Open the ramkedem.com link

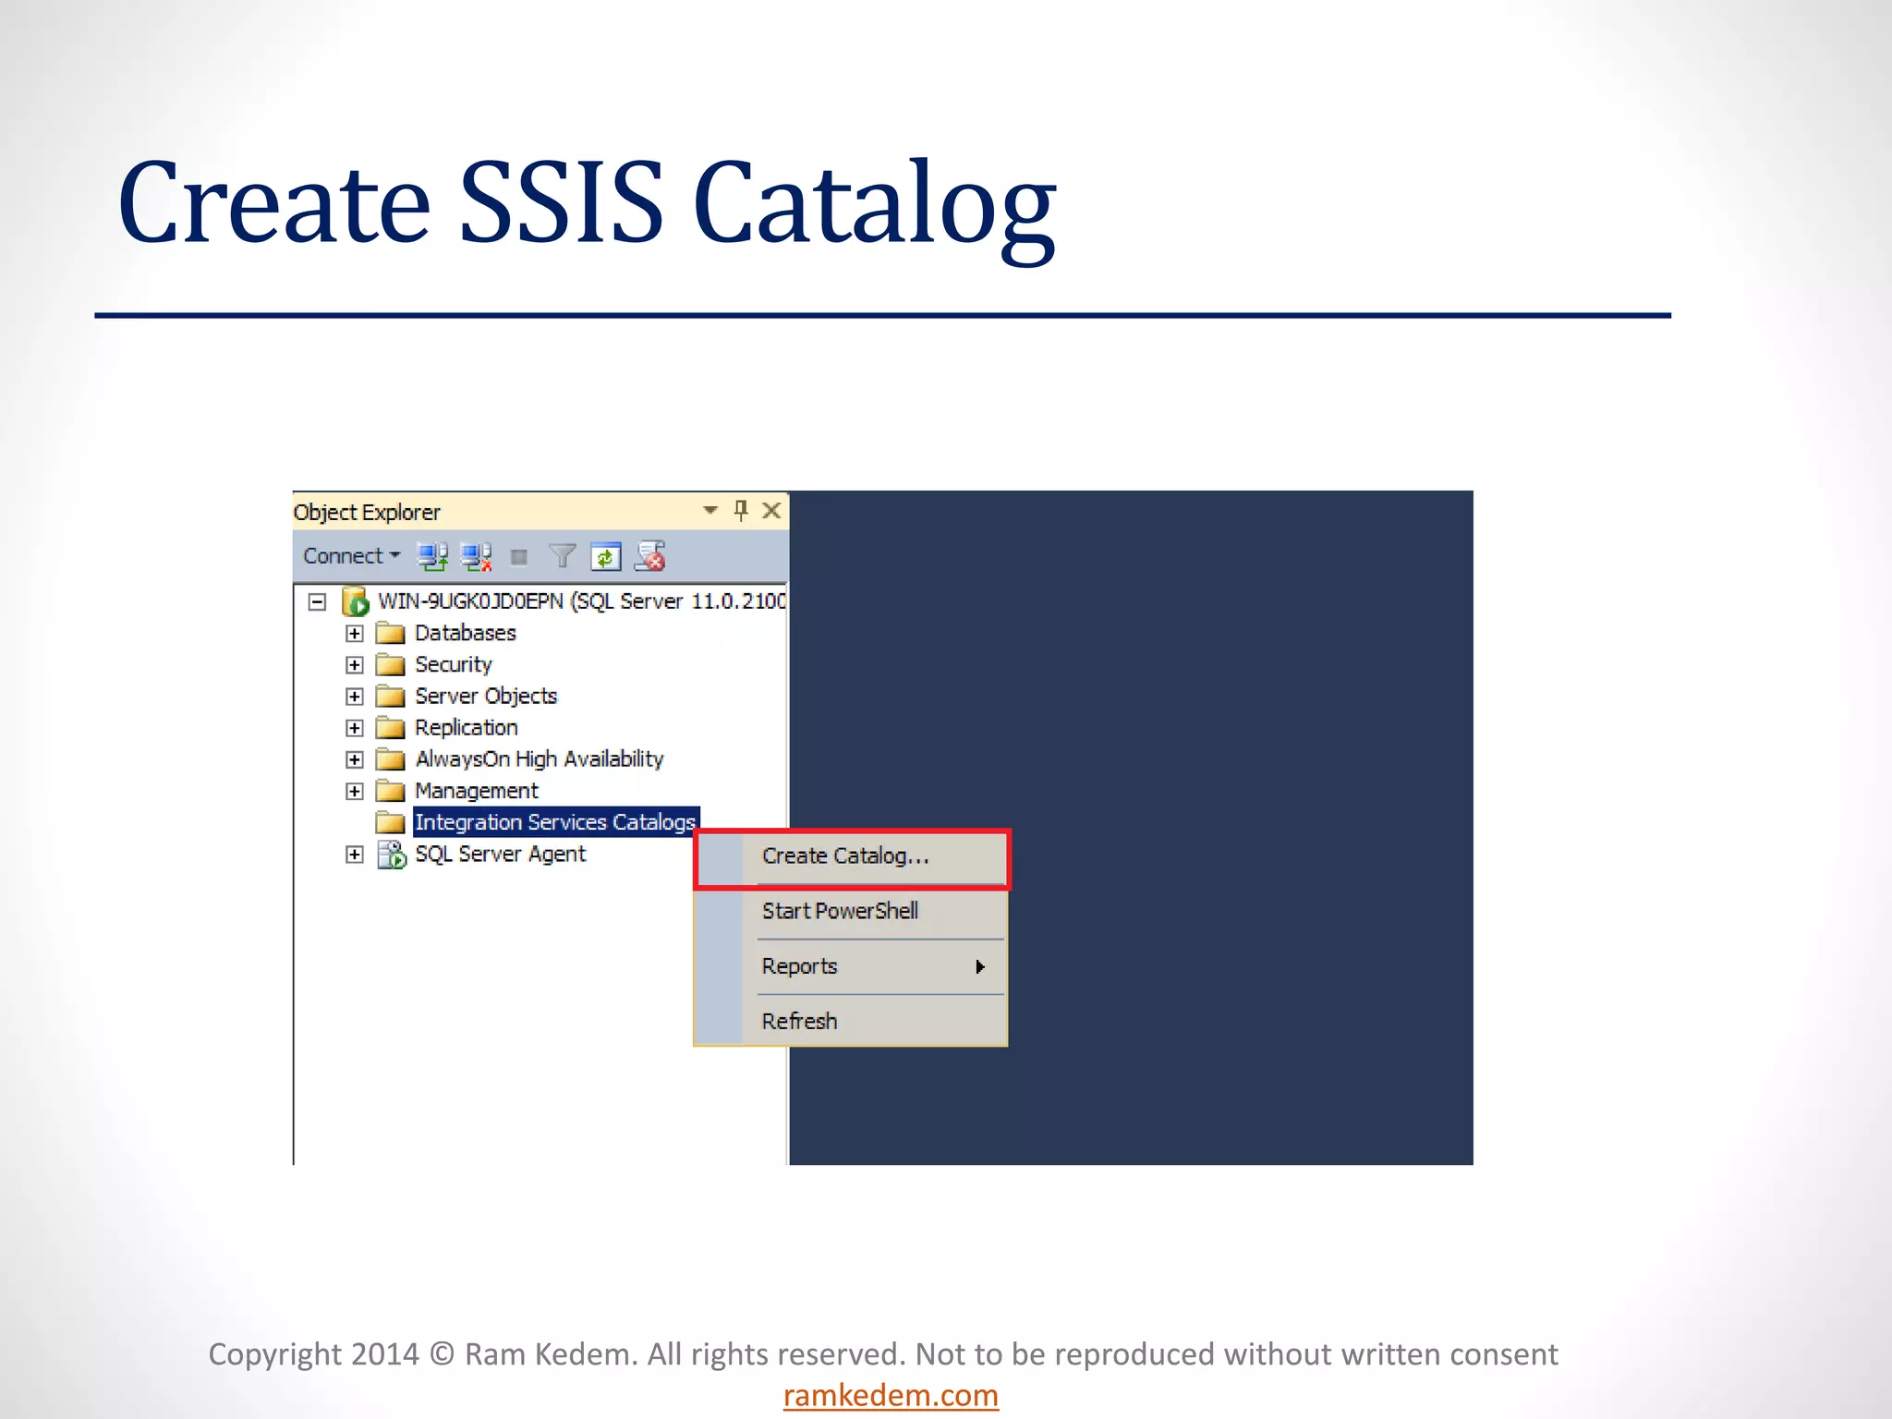click(891, 1395)
